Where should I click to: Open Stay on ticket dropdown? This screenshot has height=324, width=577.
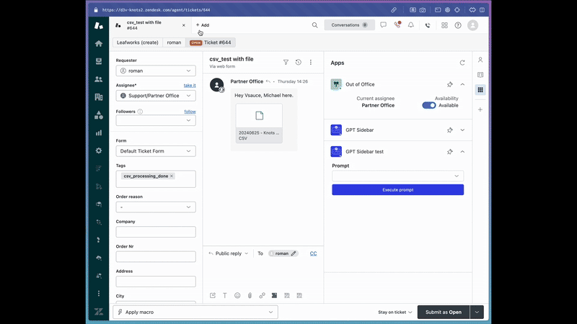[395, 312]
